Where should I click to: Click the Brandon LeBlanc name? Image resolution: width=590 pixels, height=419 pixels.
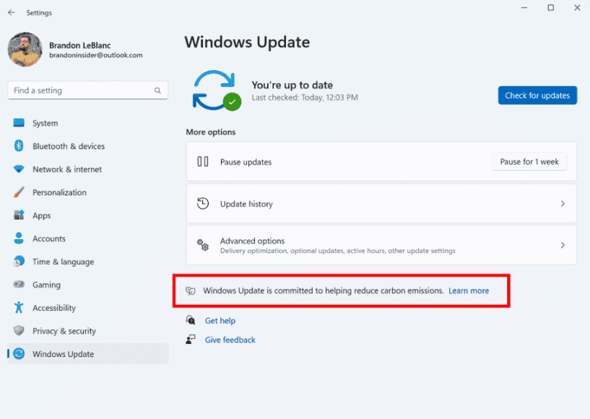point(79,46)
